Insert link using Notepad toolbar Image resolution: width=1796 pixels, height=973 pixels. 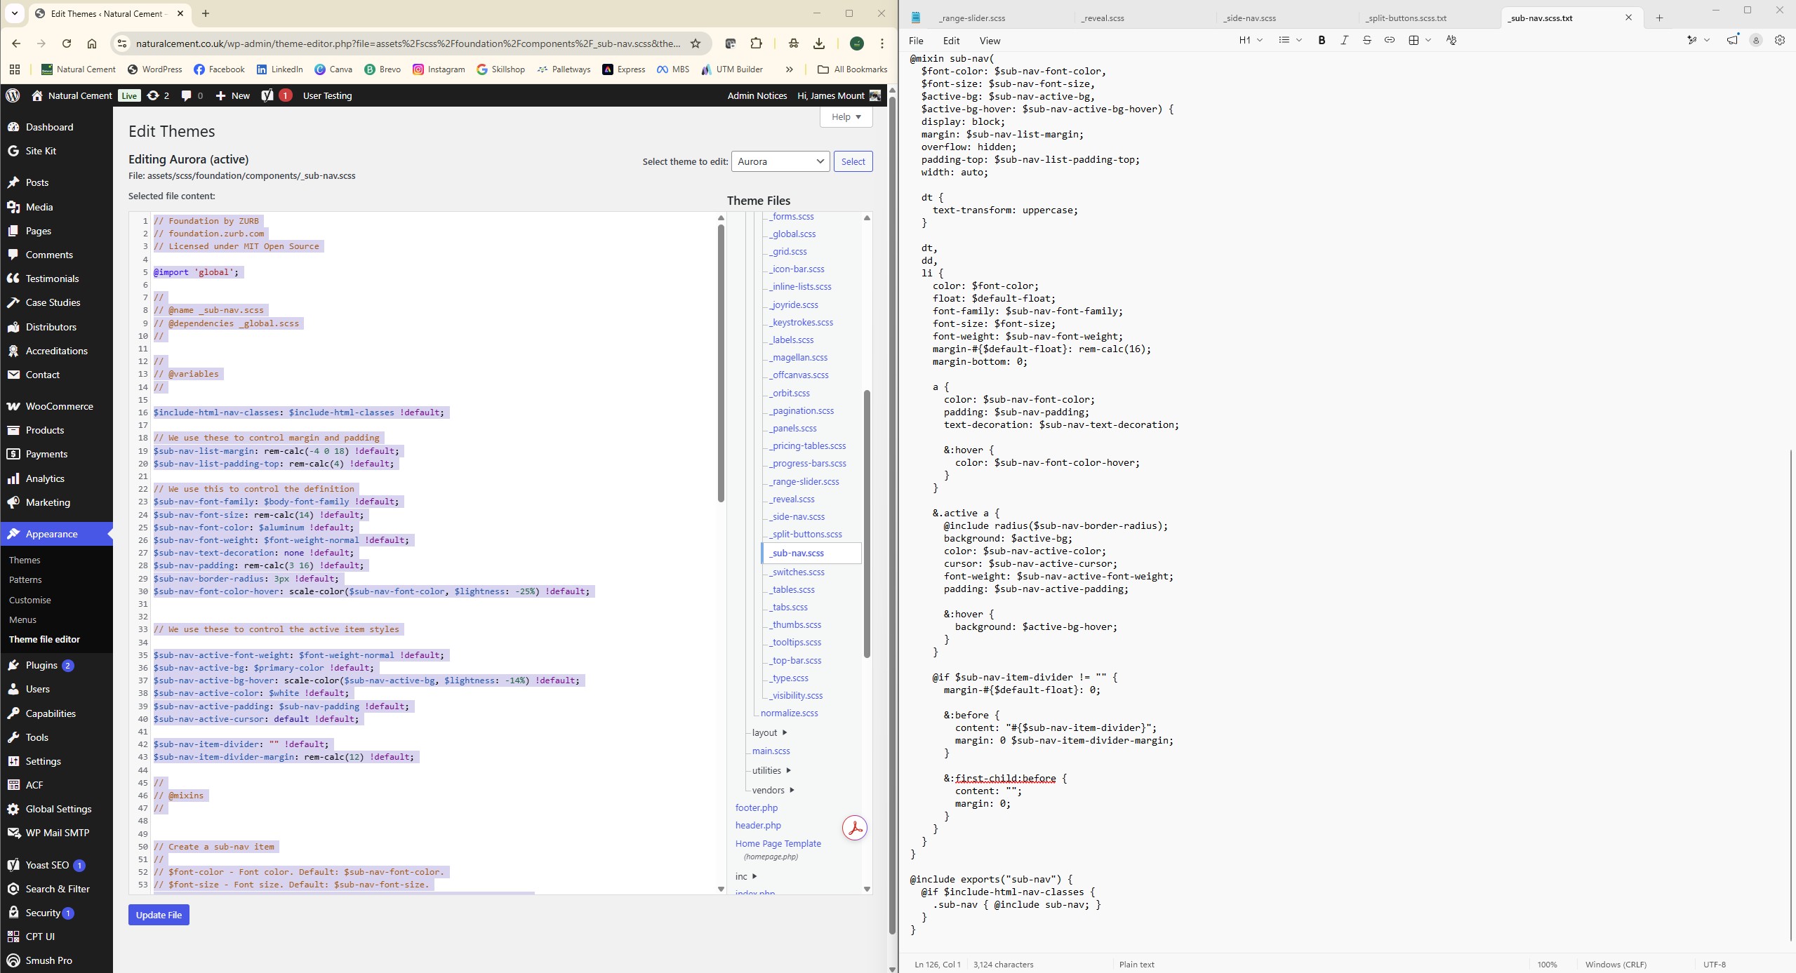point(1389,40)
